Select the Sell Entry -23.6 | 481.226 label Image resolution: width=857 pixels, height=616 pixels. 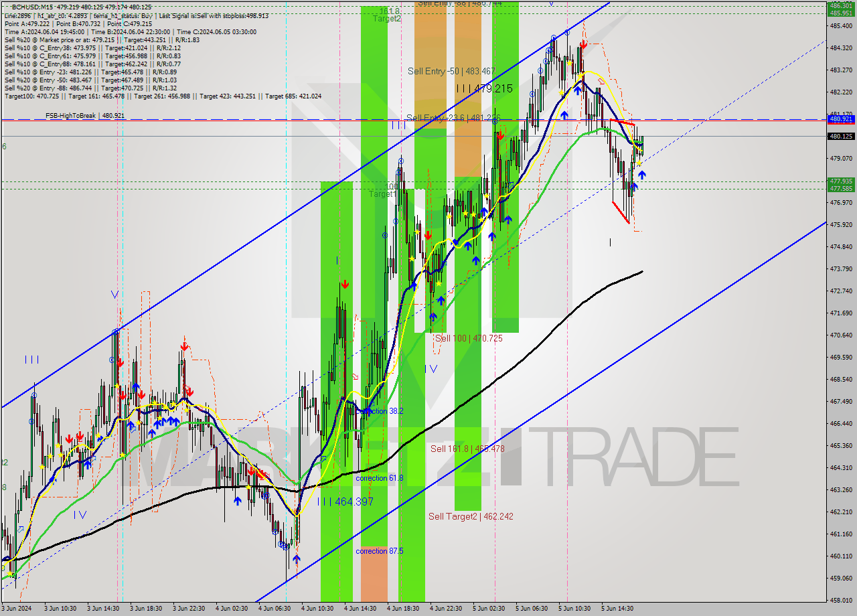pos(453,118)
